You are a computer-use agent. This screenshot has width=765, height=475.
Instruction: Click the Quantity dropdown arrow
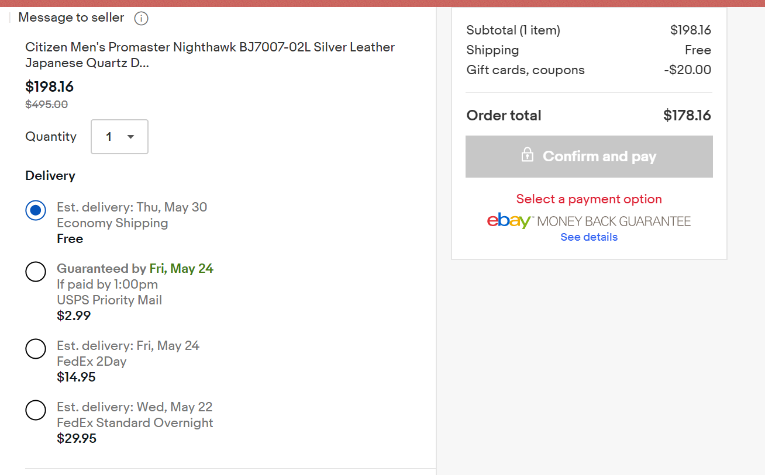pyautogui.click(x=130, y=137)
